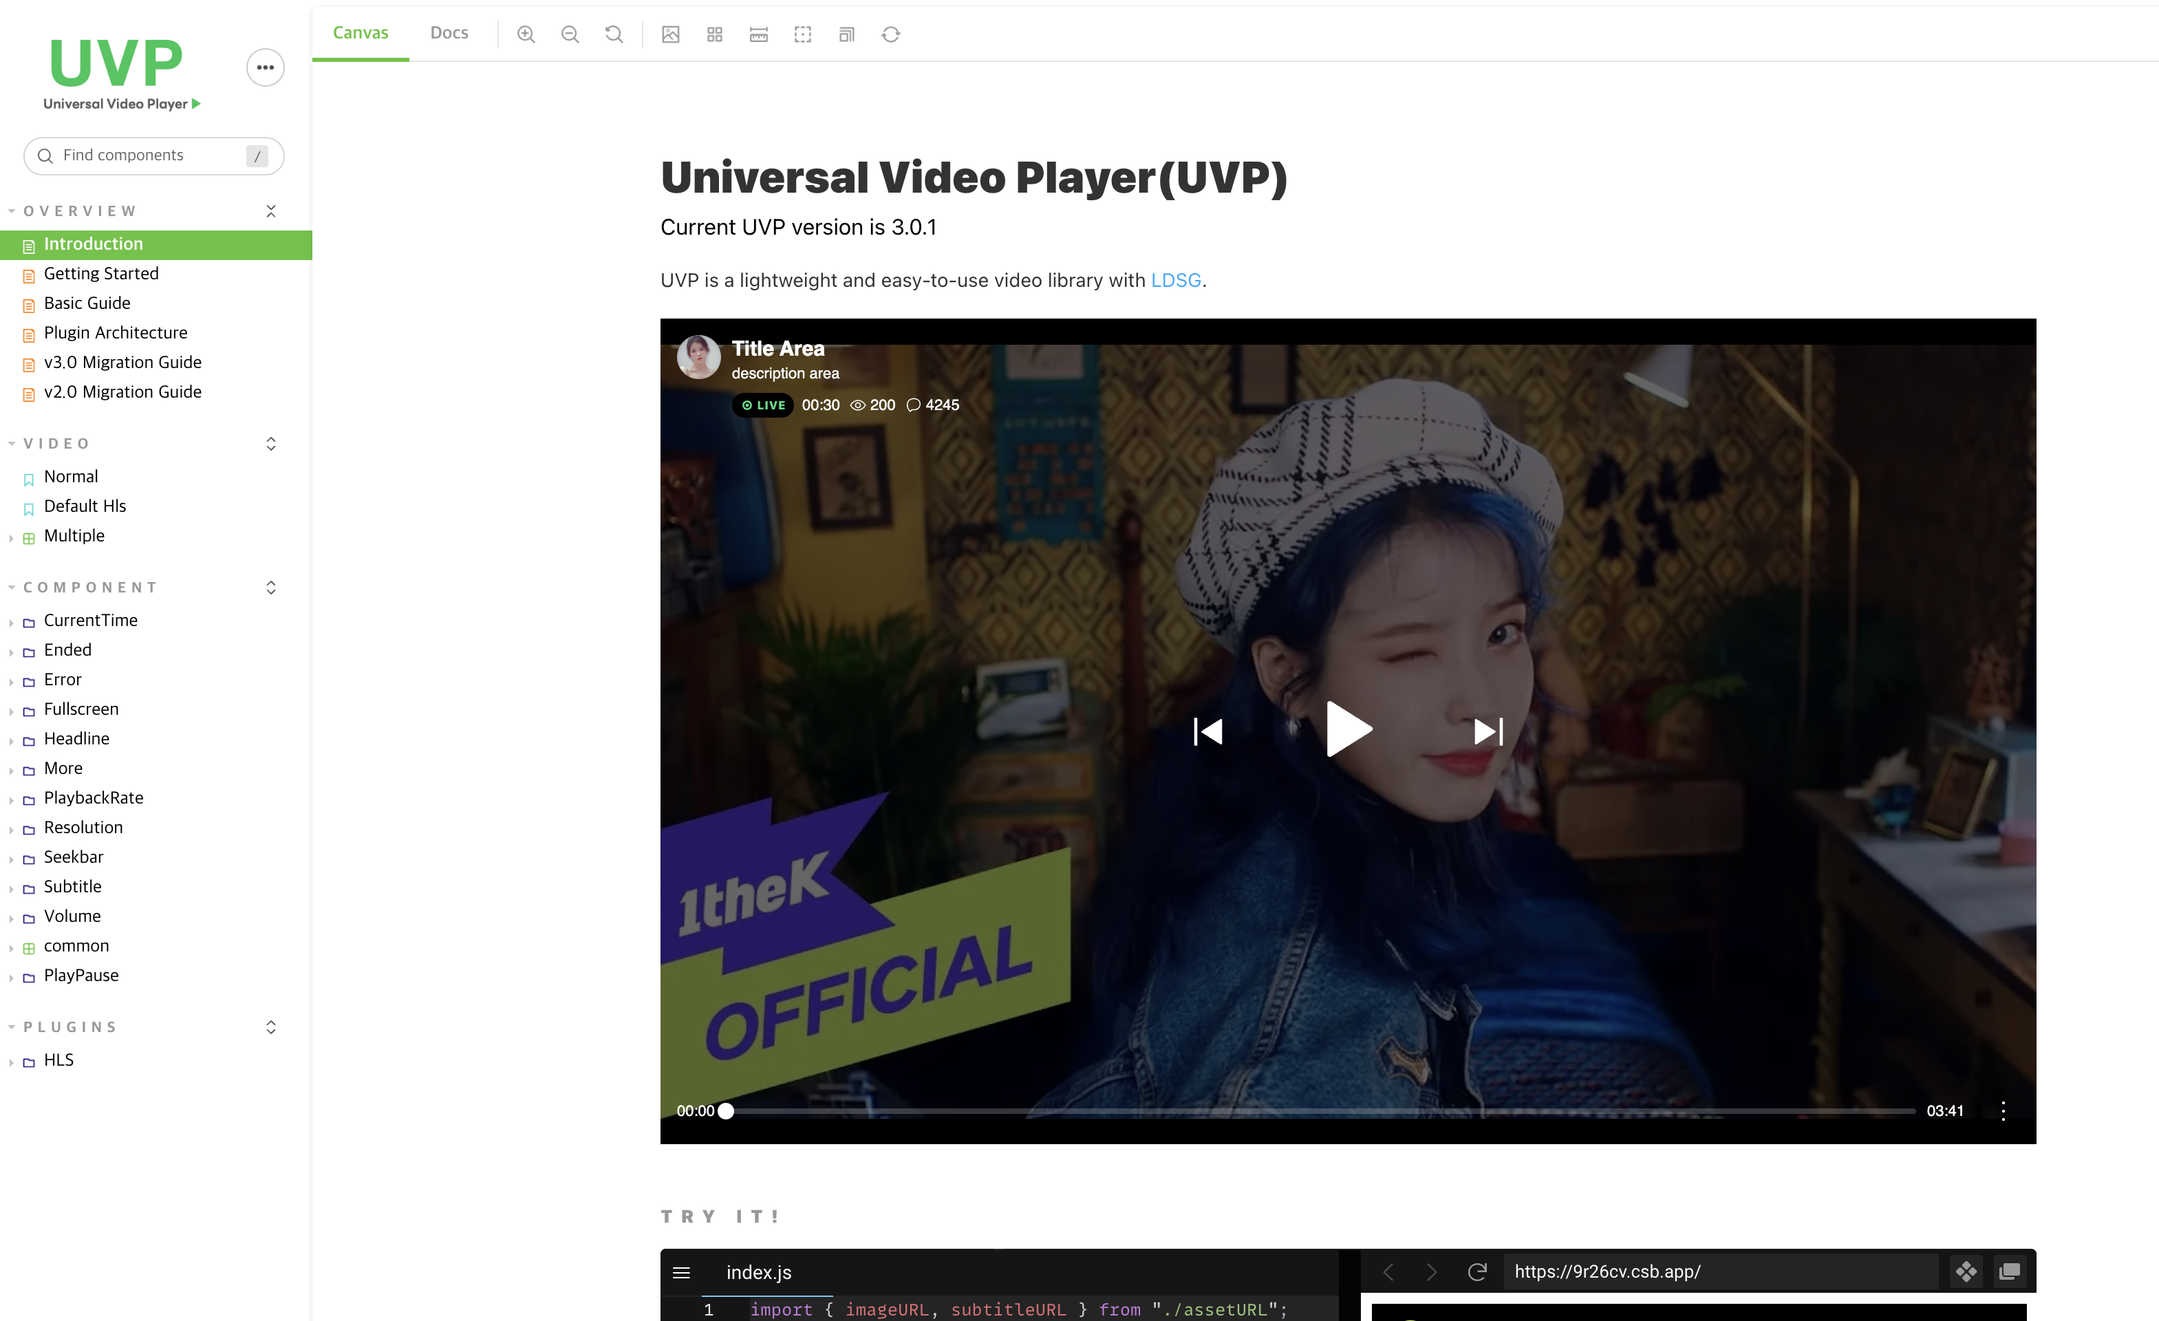This screenshot has height=1321, width=2159.
Task: Open sandbox preview in new window icon
Action: (x=2010, y=1271)
